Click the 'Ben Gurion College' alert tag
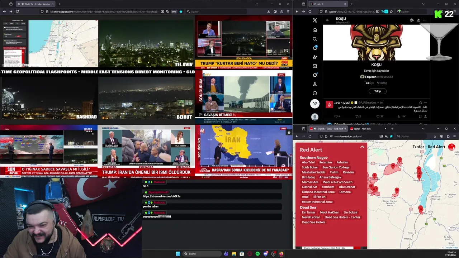Screen dimensions: 459x258 (336, 167)
